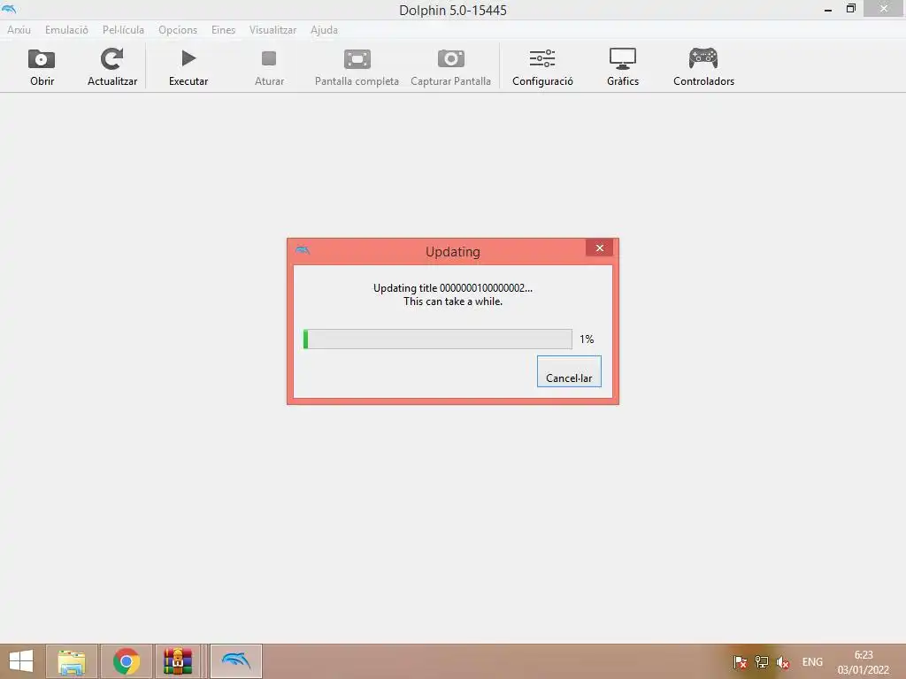Screen dimensions: 906x679
Task: Open WinRAR from the taskbar
Action: pos(178,661)
